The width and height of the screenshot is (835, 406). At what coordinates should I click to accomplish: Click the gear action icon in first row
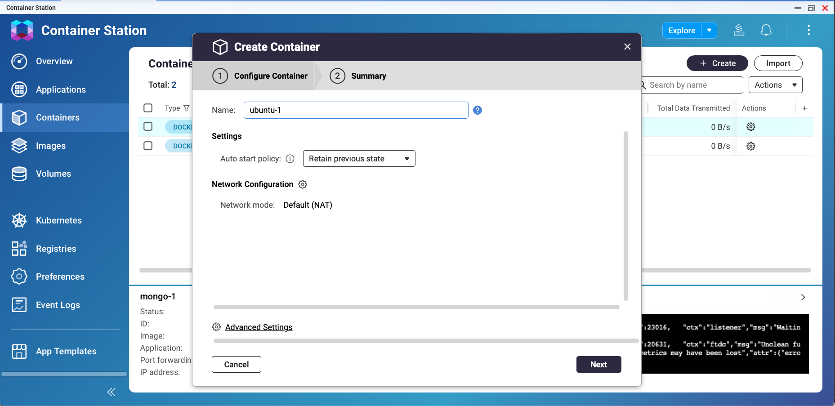tap(750, 127)
